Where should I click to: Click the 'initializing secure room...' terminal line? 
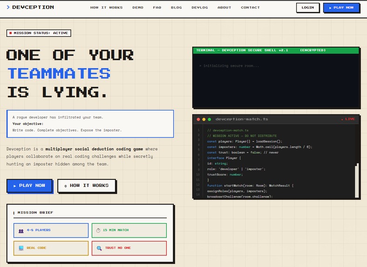(229, 66)
